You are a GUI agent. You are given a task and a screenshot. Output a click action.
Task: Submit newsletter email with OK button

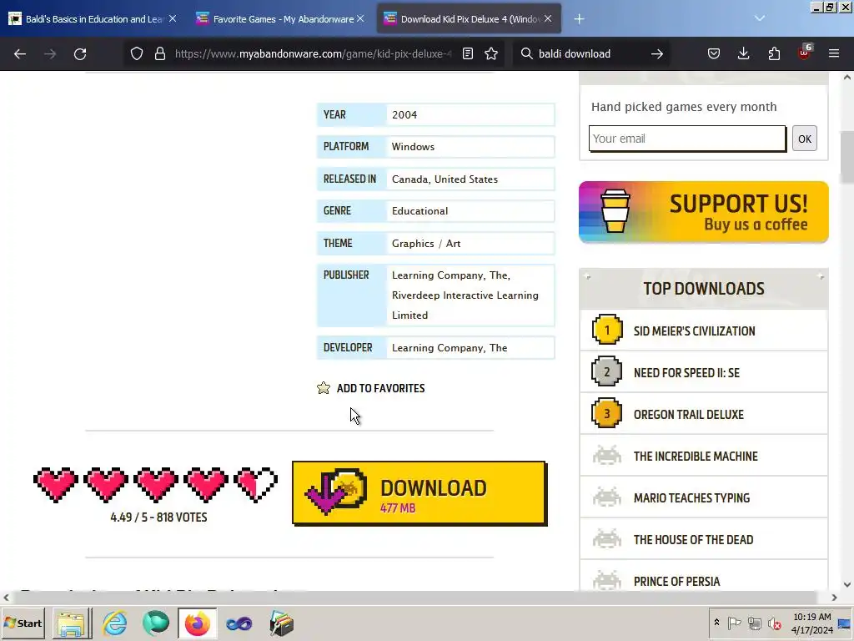tap(805, 139)
